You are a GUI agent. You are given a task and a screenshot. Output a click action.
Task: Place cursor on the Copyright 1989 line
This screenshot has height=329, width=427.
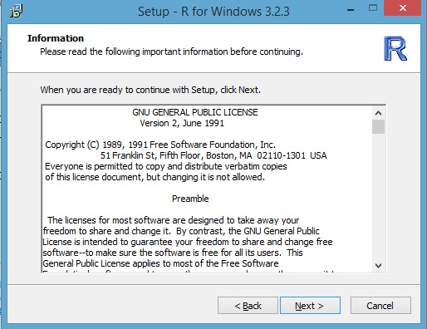160,145
